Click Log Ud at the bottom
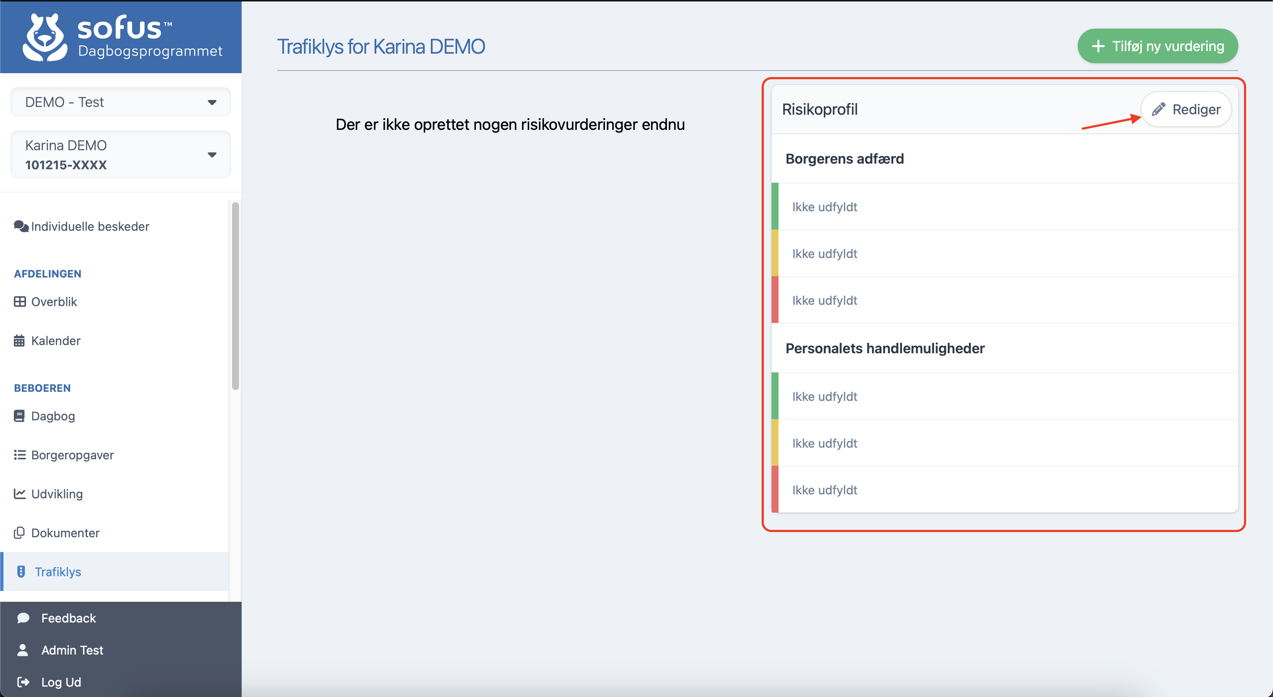 [60, 682]
